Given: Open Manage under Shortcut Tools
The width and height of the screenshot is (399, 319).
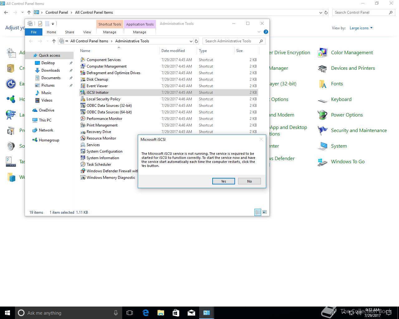Looking at the screenshot, I should click(110, 32).
